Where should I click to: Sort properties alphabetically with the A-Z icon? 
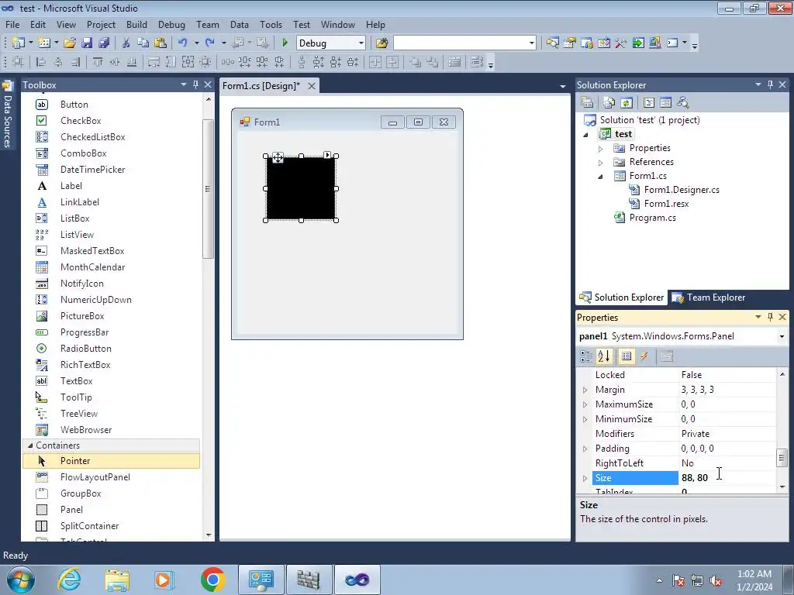pyautogui.click(x=603, y=356)
